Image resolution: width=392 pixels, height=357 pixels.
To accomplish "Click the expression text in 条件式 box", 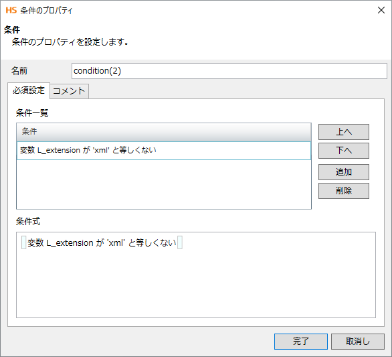I will (x=102, y=242).
